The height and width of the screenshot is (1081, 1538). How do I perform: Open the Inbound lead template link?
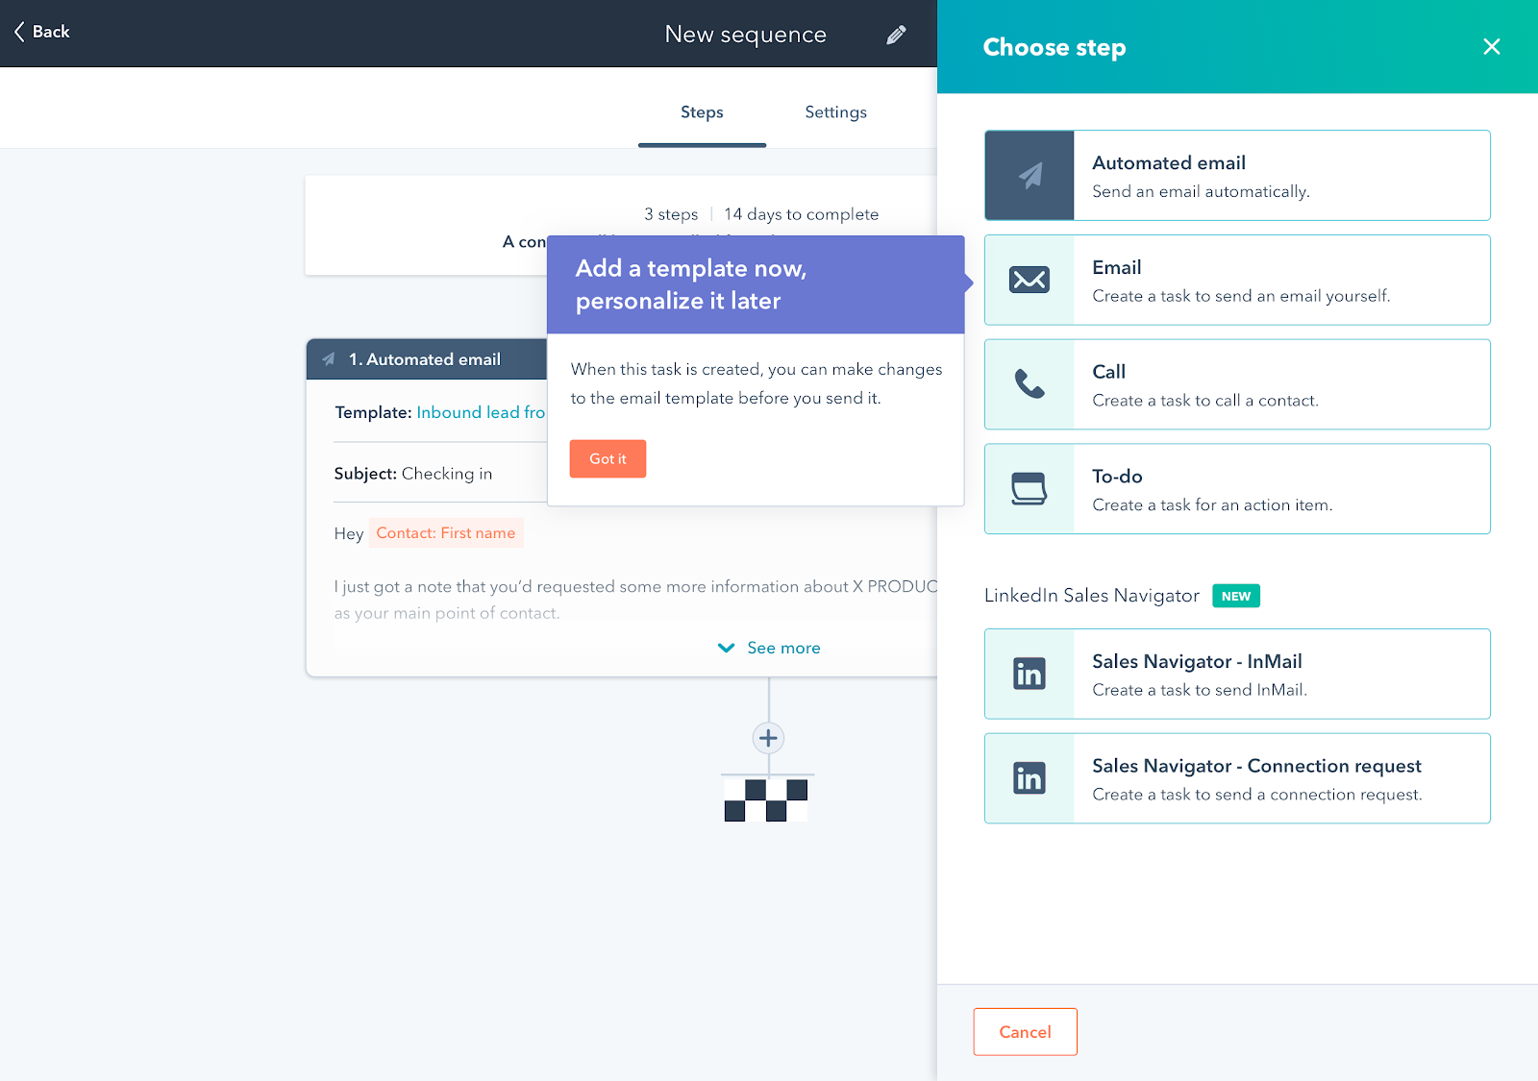480,412
